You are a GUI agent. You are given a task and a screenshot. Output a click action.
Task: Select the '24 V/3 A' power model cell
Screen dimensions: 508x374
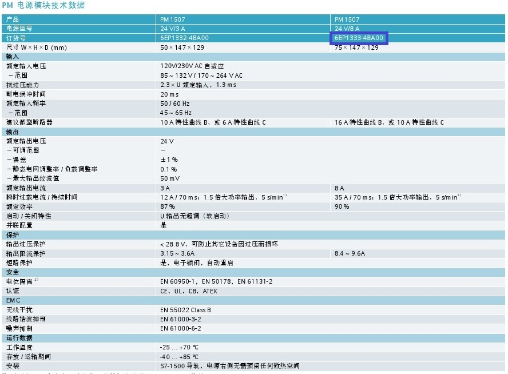173,29
